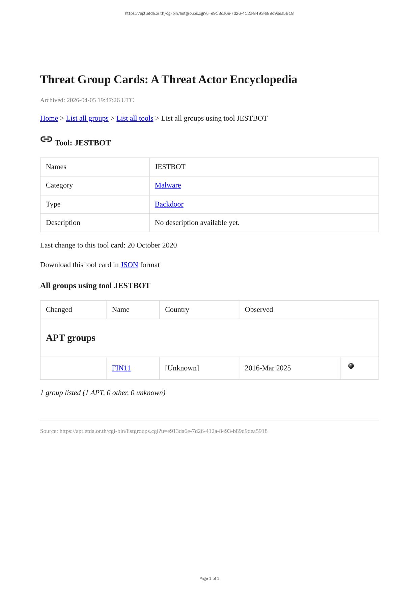Click the Changed column header
This screenshot has width=419, height=592.
[59, 309]
